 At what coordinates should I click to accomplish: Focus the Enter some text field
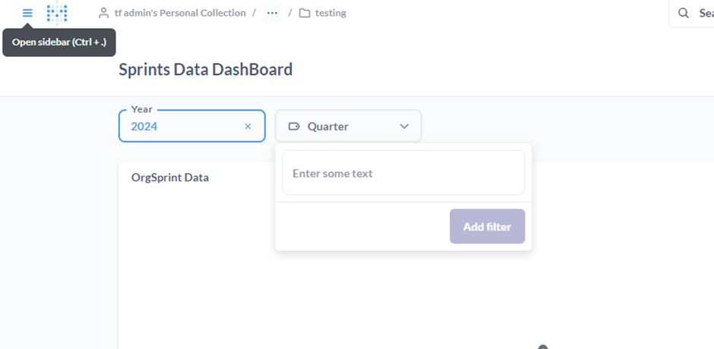(403, 173)
